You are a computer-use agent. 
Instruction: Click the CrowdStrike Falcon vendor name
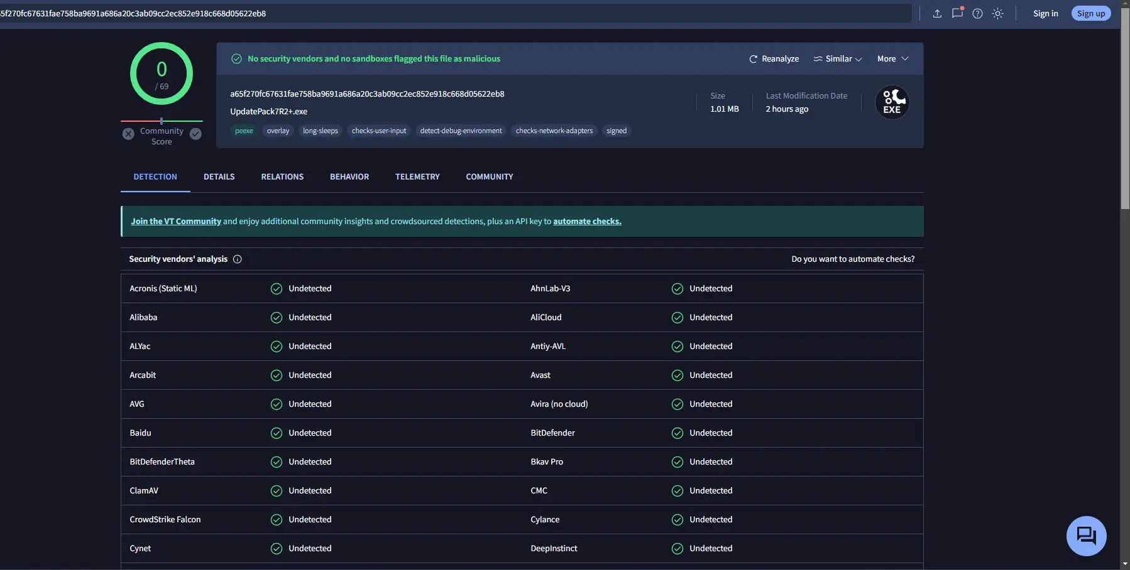tap(165, 520)
